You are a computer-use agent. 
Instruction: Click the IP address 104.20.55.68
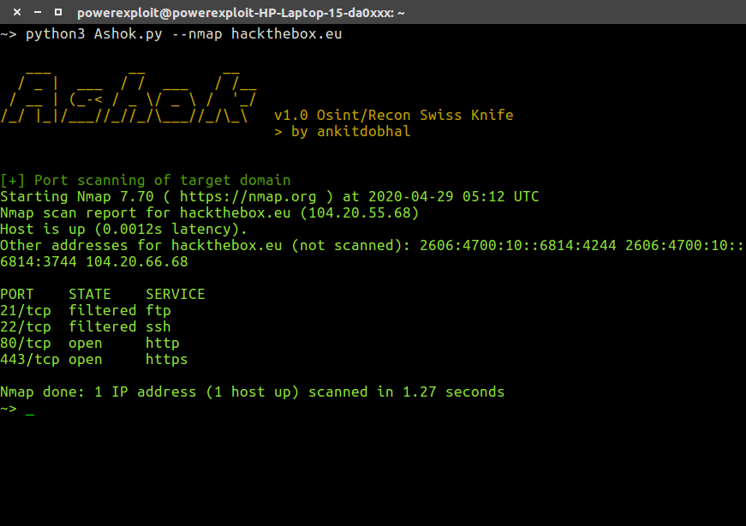click(359, 212)
